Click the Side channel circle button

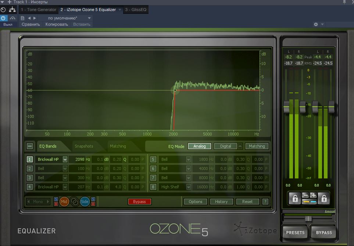point(85,201)
